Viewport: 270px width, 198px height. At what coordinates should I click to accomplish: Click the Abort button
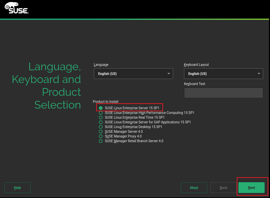[x=194, y=188]
